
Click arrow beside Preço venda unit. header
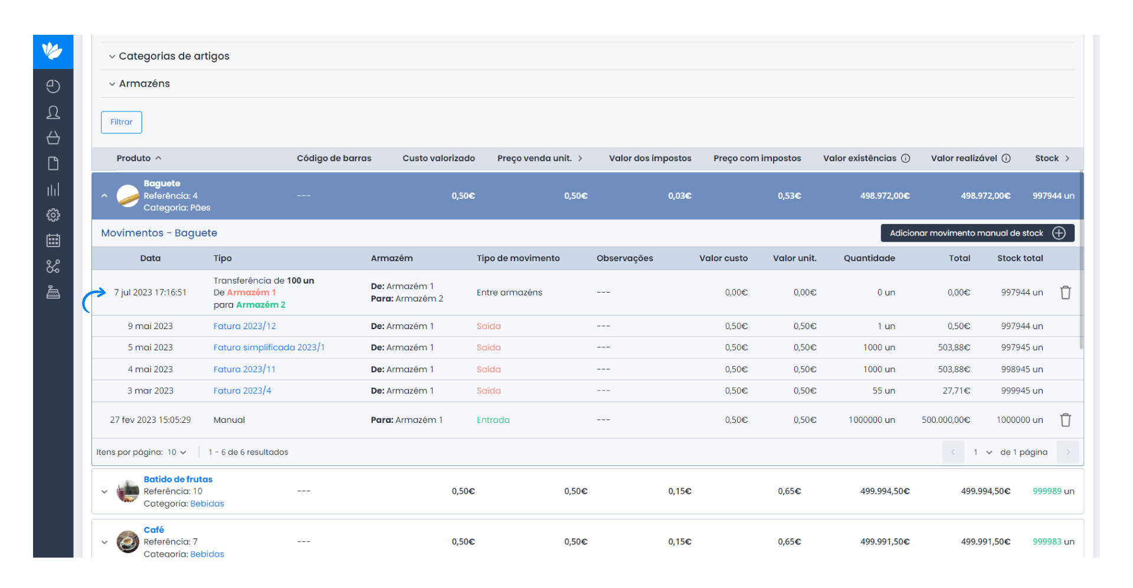[580, 158]
